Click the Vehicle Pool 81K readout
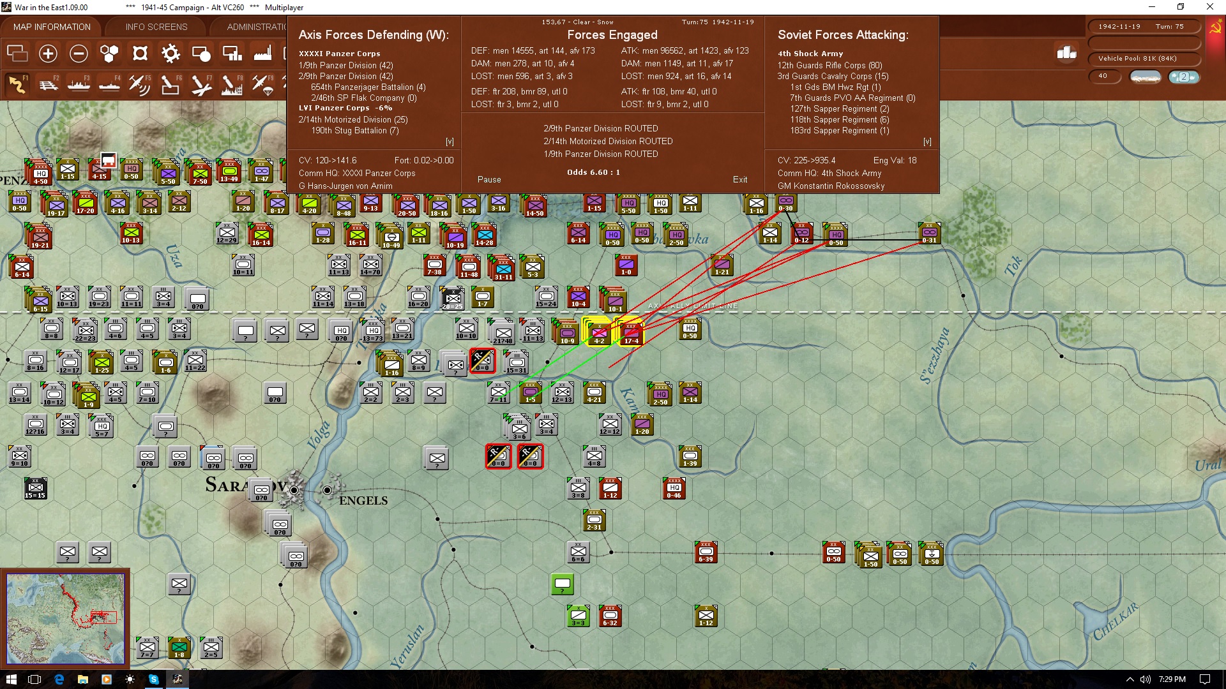The width and height of the screenshot is (1226, 689). (x=1144, y=59)
